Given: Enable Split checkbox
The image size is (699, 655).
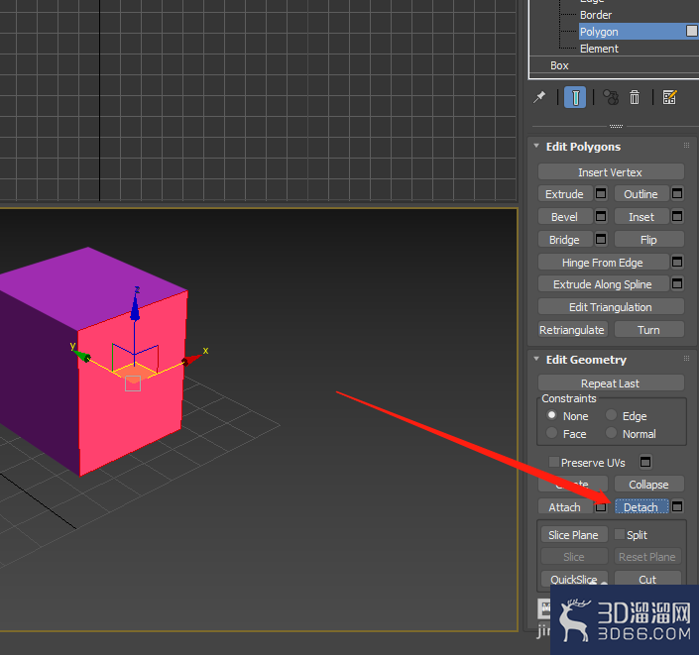Looking at the screenshot, I should [620, 534].
